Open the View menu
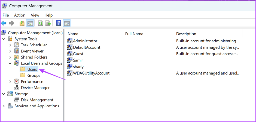256x122 pixels. tap(35, 15)
